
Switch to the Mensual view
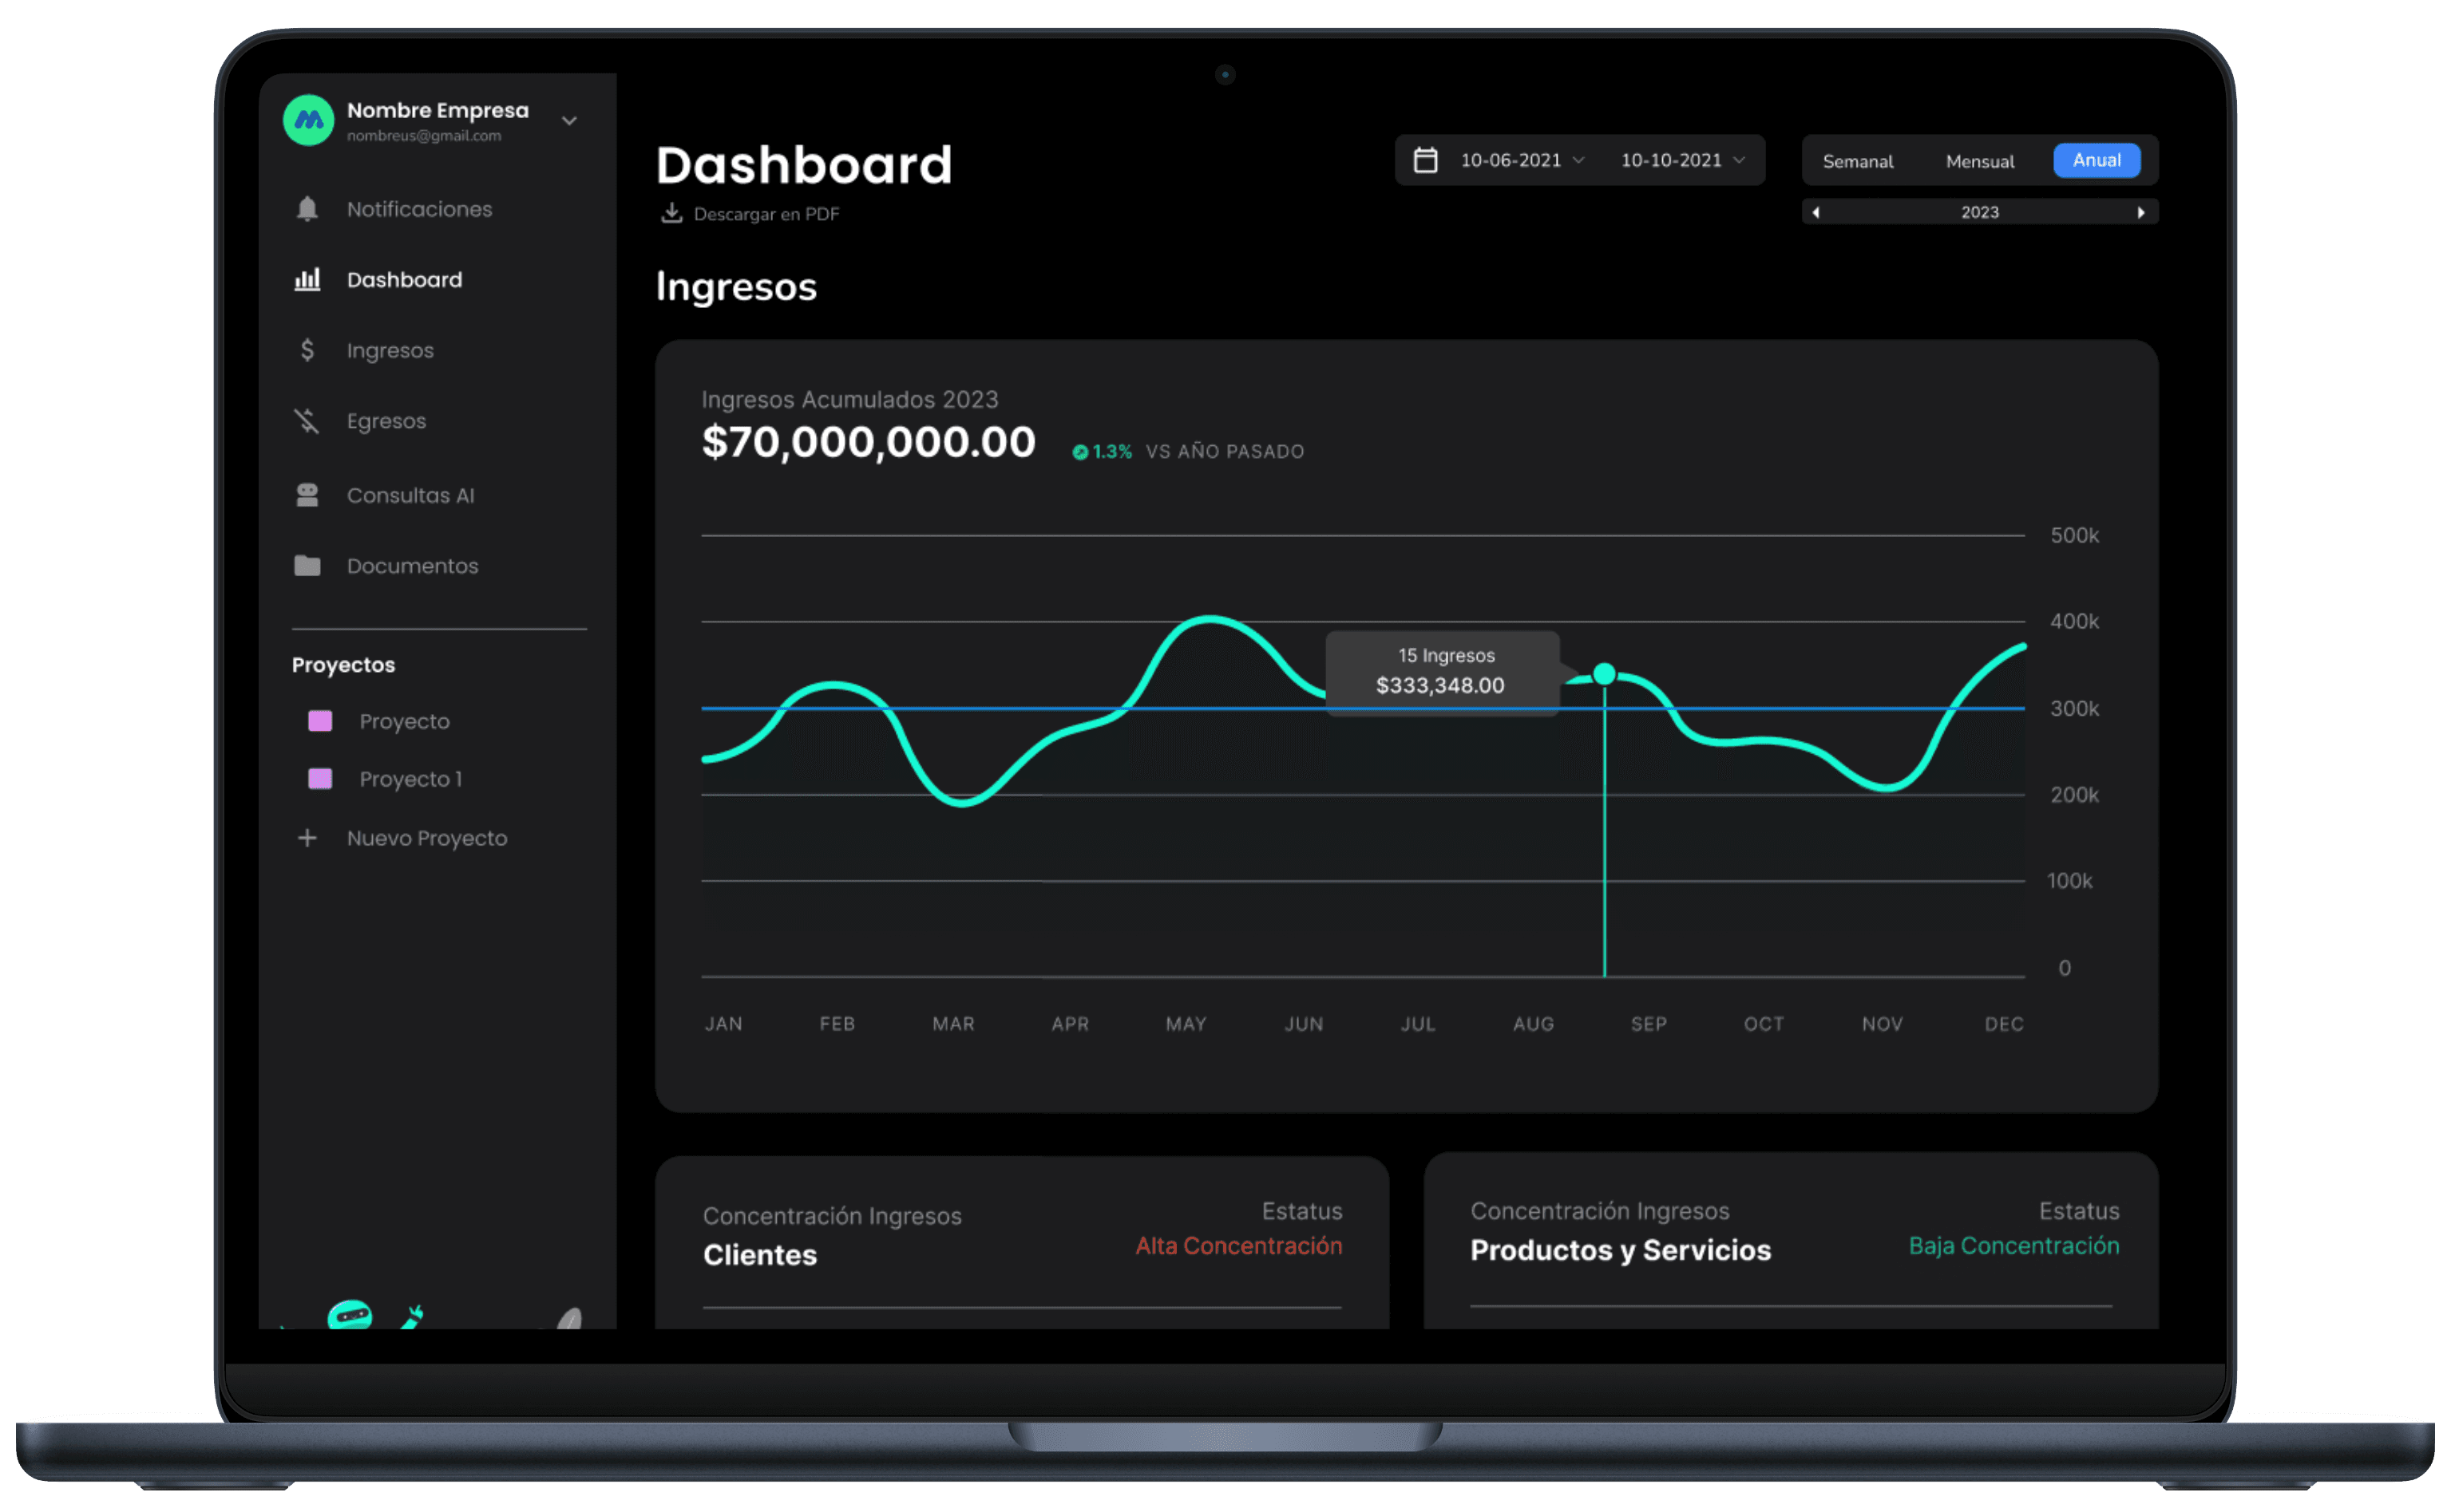click(x=1979, y=161)
